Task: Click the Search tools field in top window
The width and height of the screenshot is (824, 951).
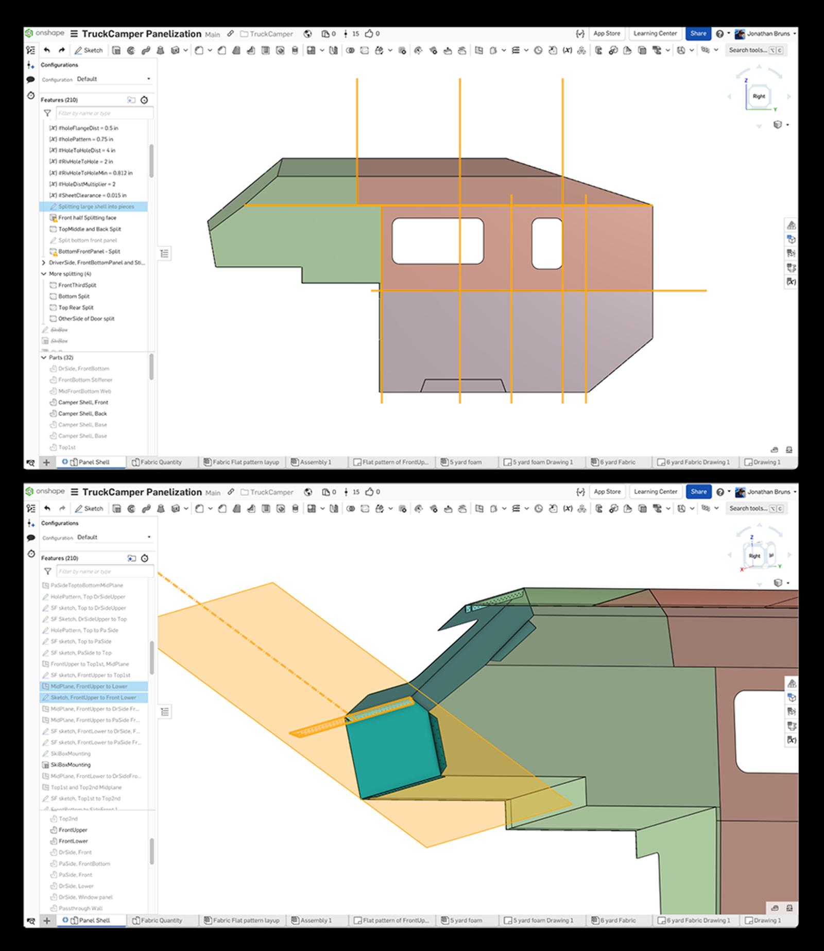Action: 748,50
